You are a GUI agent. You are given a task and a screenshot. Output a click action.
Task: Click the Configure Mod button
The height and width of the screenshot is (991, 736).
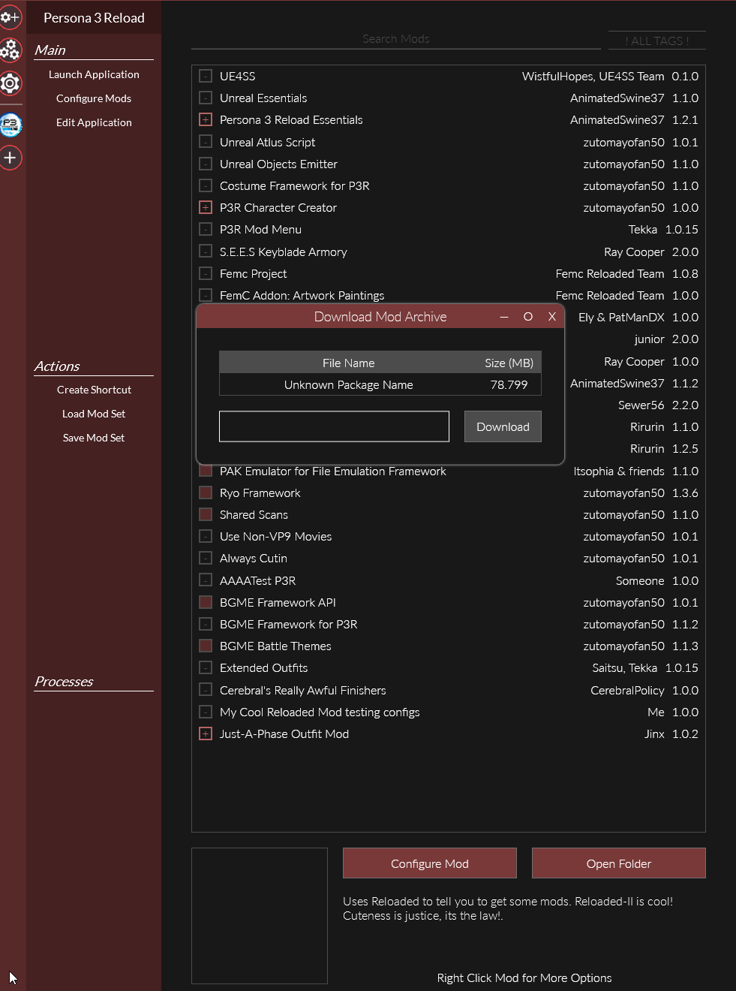point(430,863)
